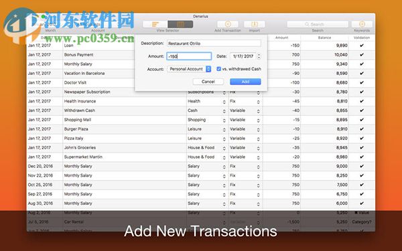Click the blue Add button
402x251 pixels.
[x=245, y=82]
